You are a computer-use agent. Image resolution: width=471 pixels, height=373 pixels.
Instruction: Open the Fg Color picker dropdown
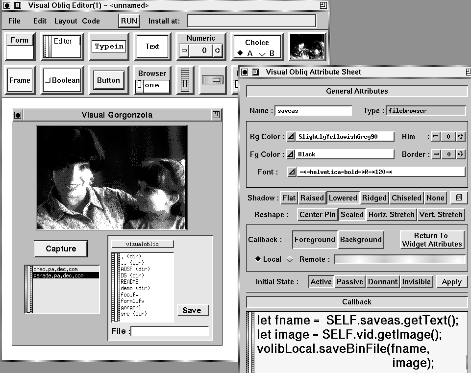click(291, 154)
